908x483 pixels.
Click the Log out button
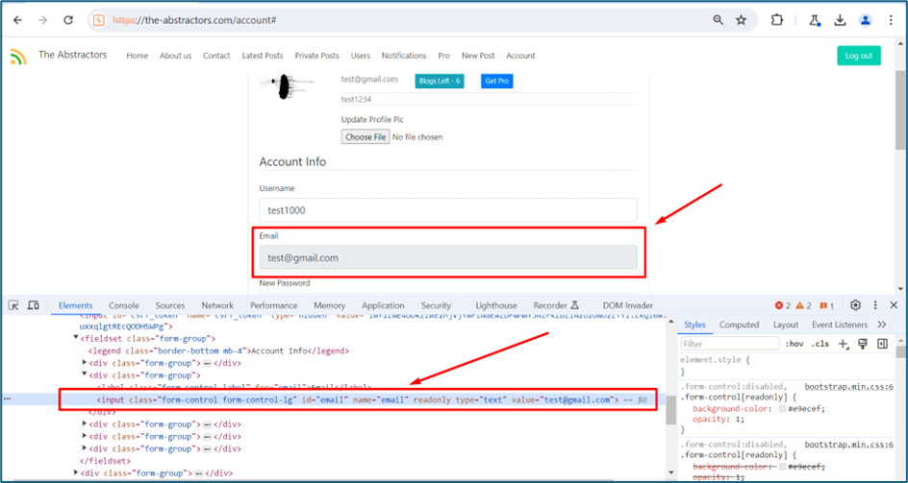point(859,56)
